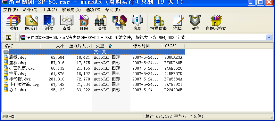This screenshot has height=121, width=275.
Task: Click the SFX (自解压格式) icon
Action: [x=216, y=23]
